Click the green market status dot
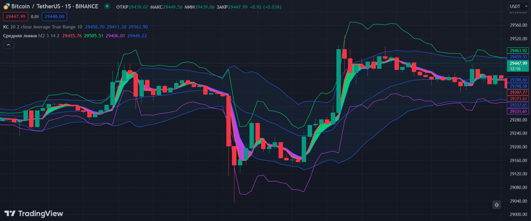Image resolution: width=531 pixels, height=221 pixels. pyautogui.click(x=107, y=6)
